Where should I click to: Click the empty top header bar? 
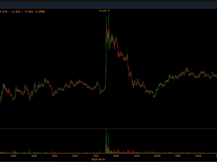pyautogui.click(x=108, y=4)
